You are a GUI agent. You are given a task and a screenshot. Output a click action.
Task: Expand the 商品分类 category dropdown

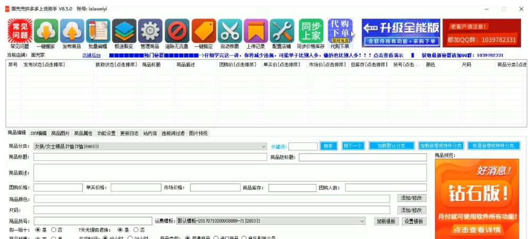(x=264, y=146)
